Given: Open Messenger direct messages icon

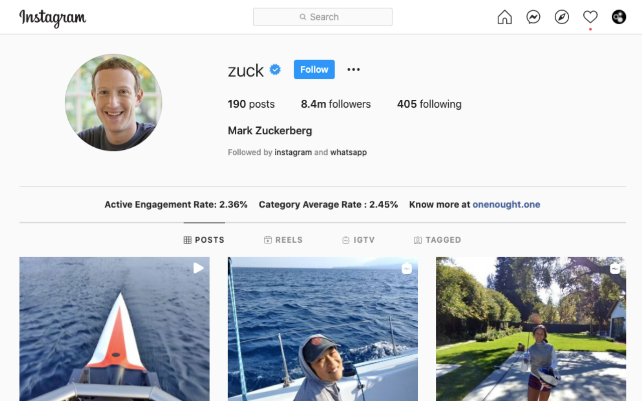Looking at the screenshot, I should [533, 17].
